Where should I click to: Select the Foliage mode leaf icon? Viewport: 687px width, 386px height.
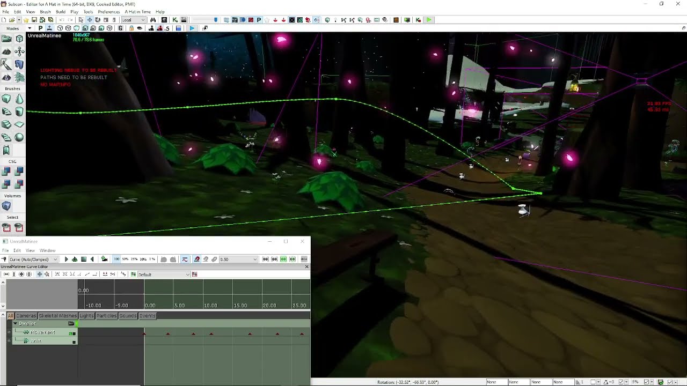(x=19, y=77)
